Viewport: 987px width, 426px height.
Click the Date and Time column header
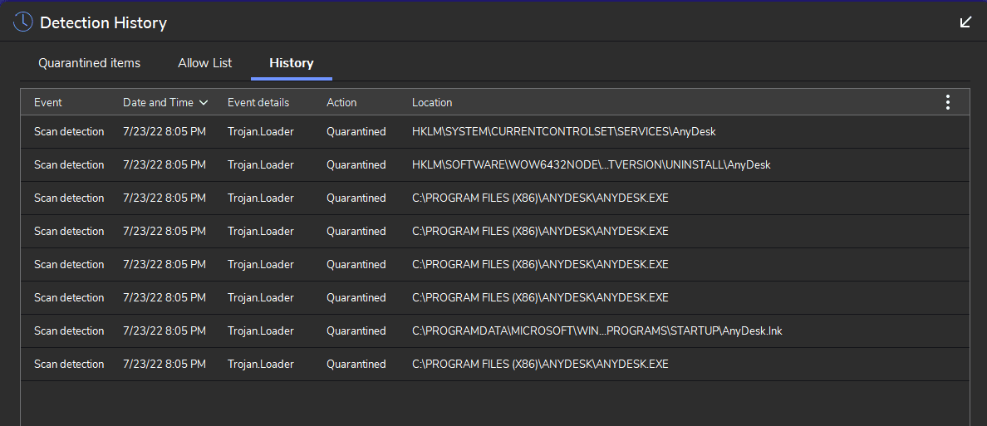pos(158,103)
